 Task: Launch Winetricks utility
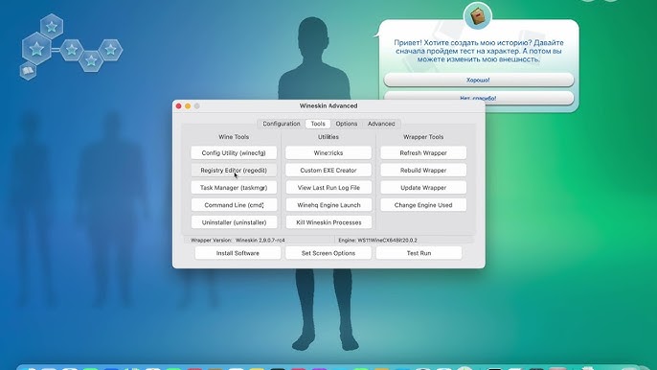tap(328, 152)
